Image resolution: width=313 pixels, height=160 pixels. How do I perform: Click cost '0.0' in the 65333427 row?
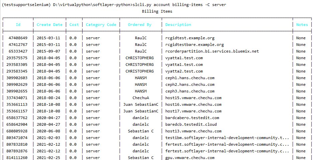[x=73, y=51]
